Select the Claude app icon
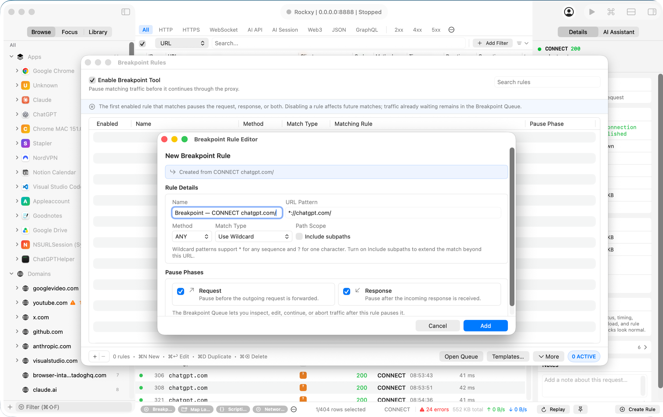This screenshot has width=663, height=417. point(25,100)
